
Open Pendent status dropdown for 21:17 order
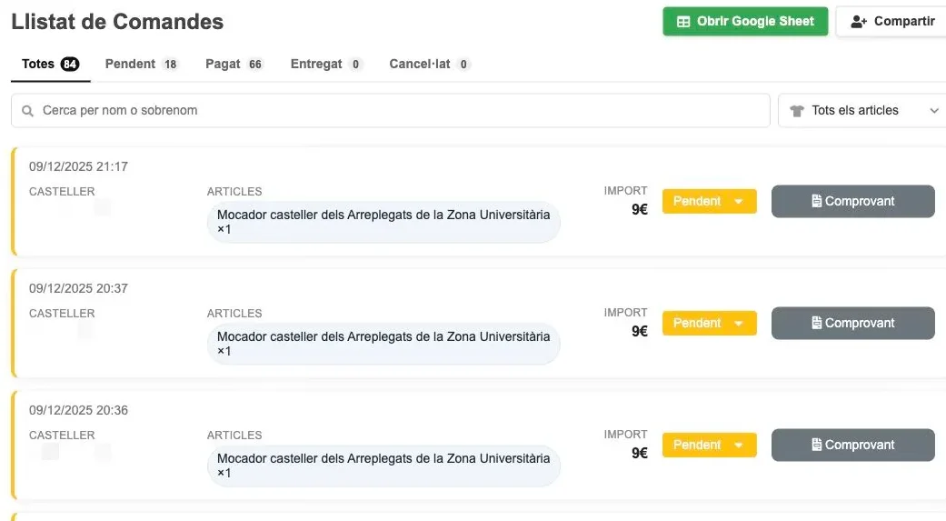(x=709, y=201)
